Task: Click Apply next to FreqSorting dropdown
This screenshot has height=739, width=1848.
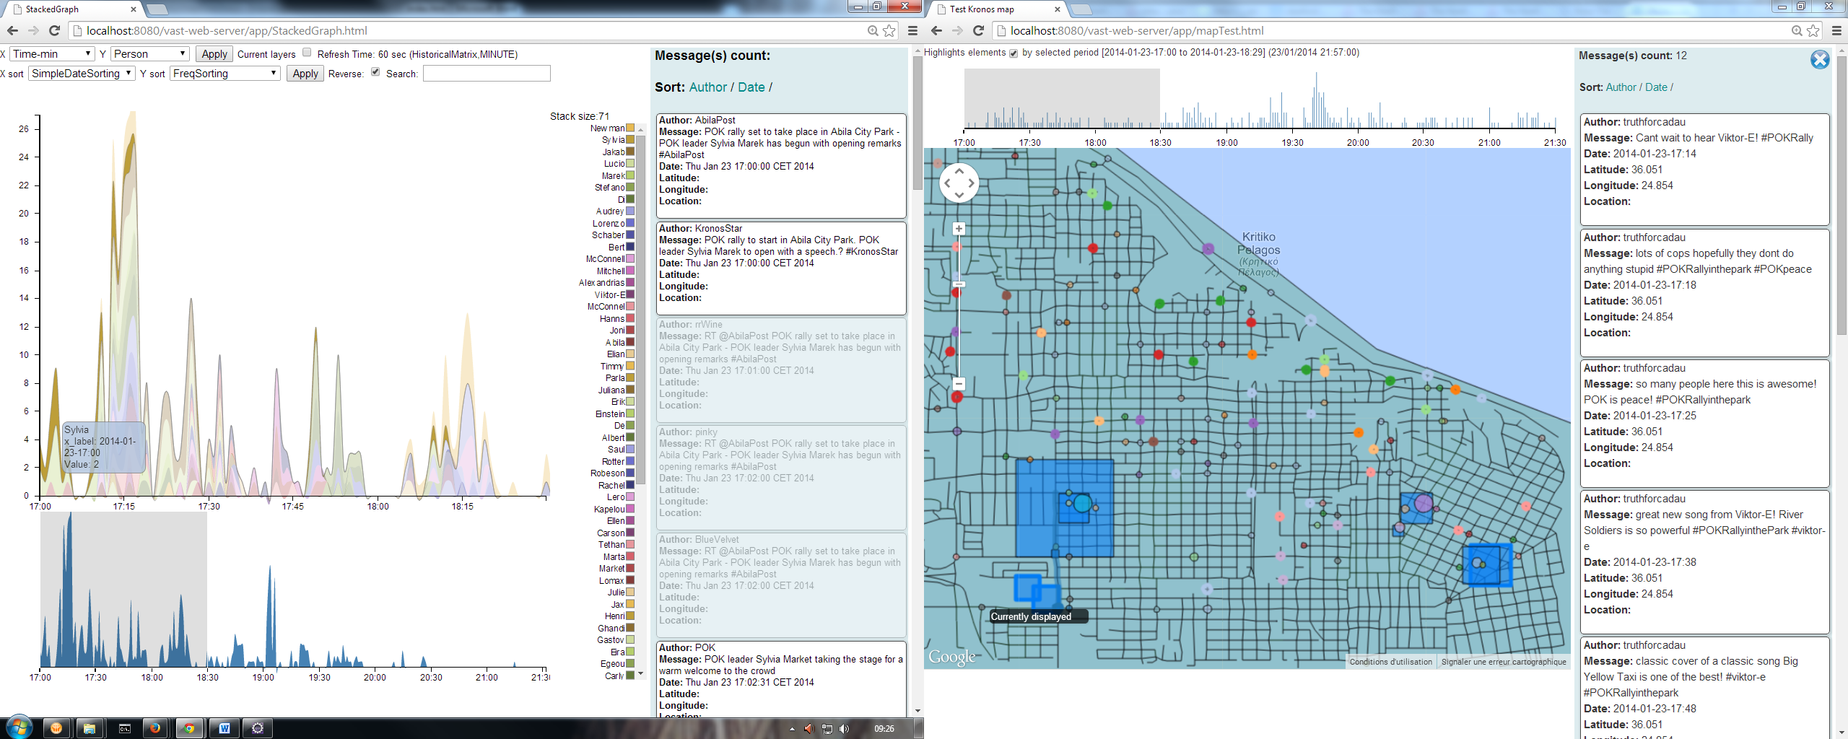Action: (305, 74)
